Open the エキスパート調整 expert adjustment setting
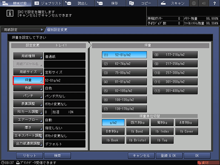The height and width of the screenshot is (165, 220). pyautogui.click(x=28, y=135)
